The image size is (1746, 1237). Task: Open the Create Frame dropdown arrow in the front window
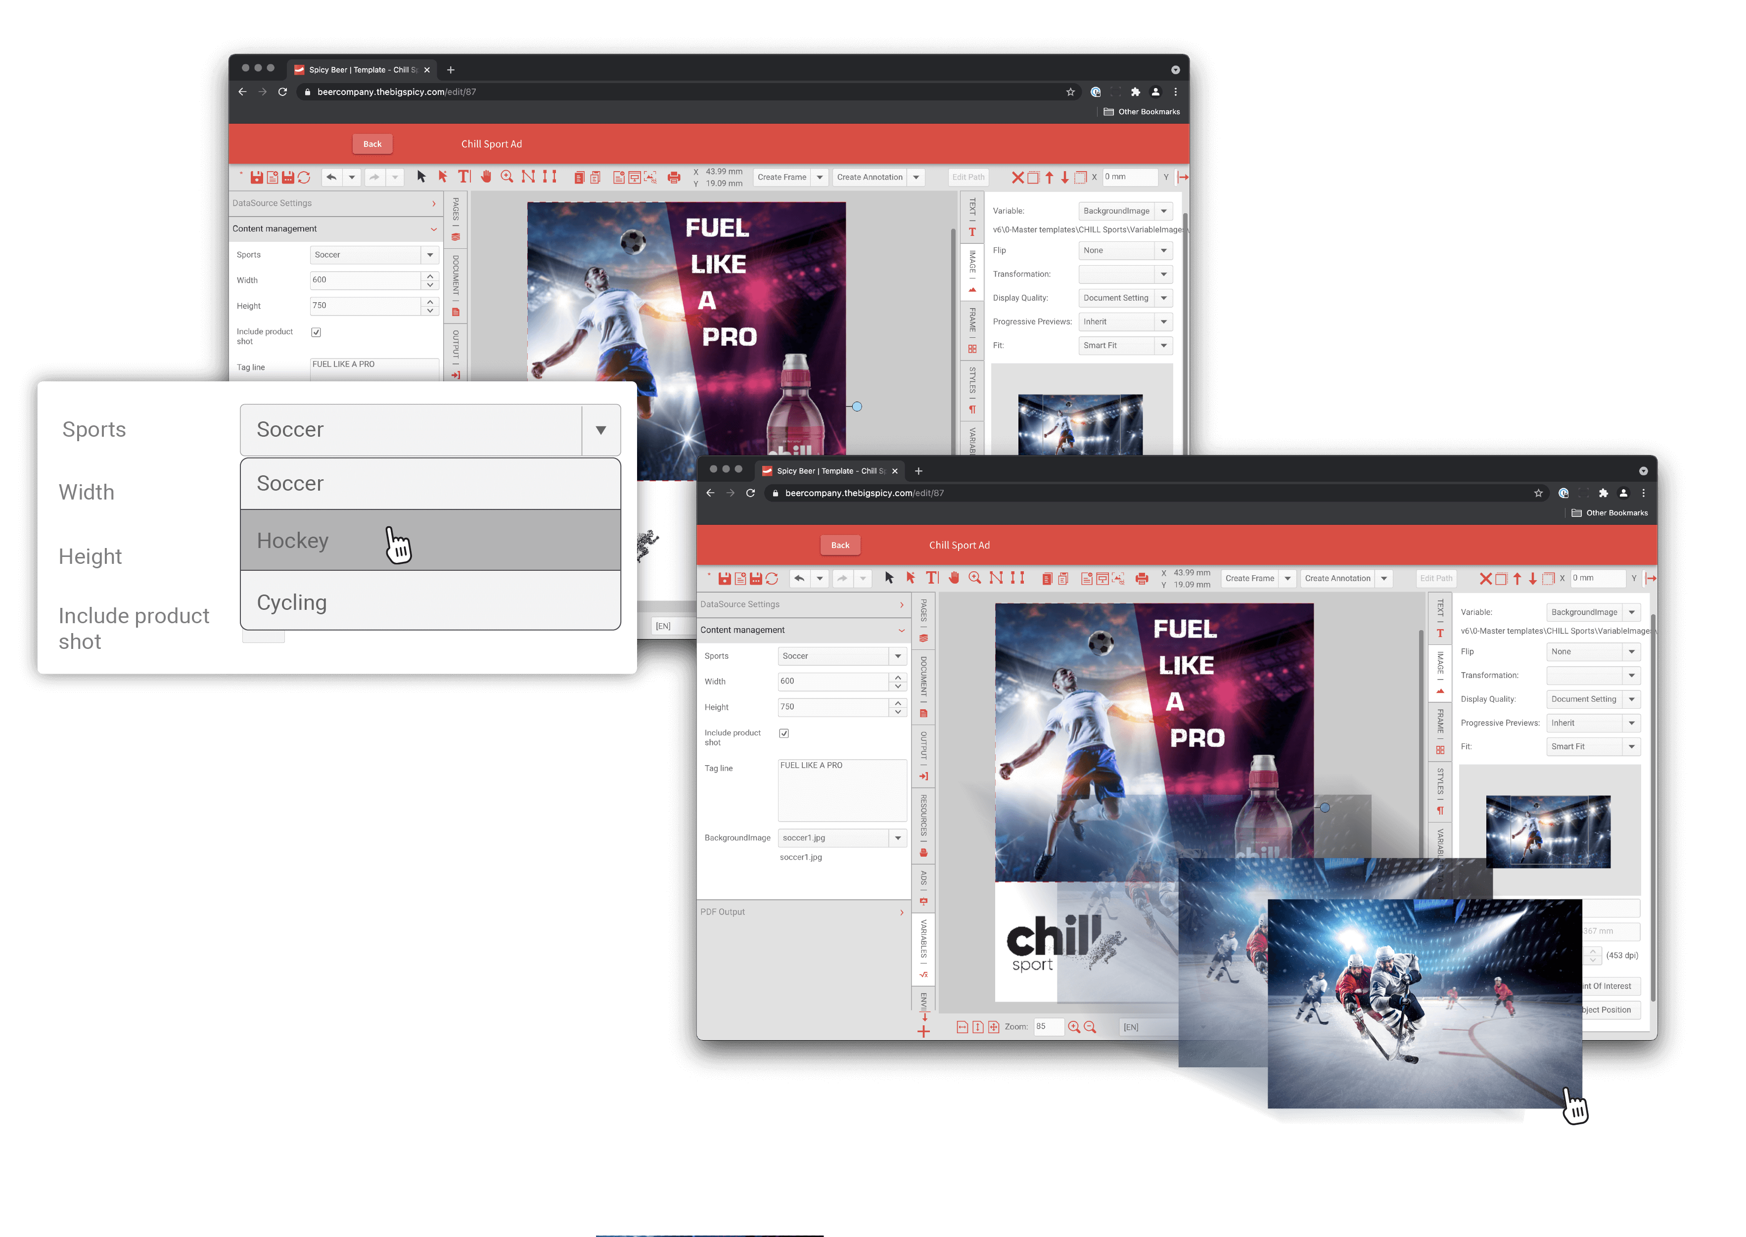tap(1287, 578)
